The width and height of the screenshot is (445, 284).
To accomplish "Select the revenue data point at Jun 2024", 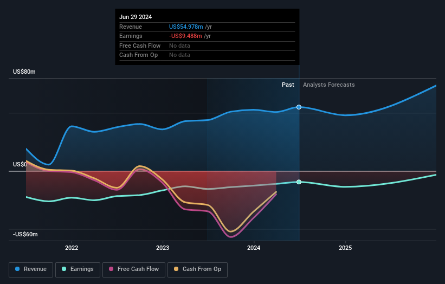I will (299, 107).
